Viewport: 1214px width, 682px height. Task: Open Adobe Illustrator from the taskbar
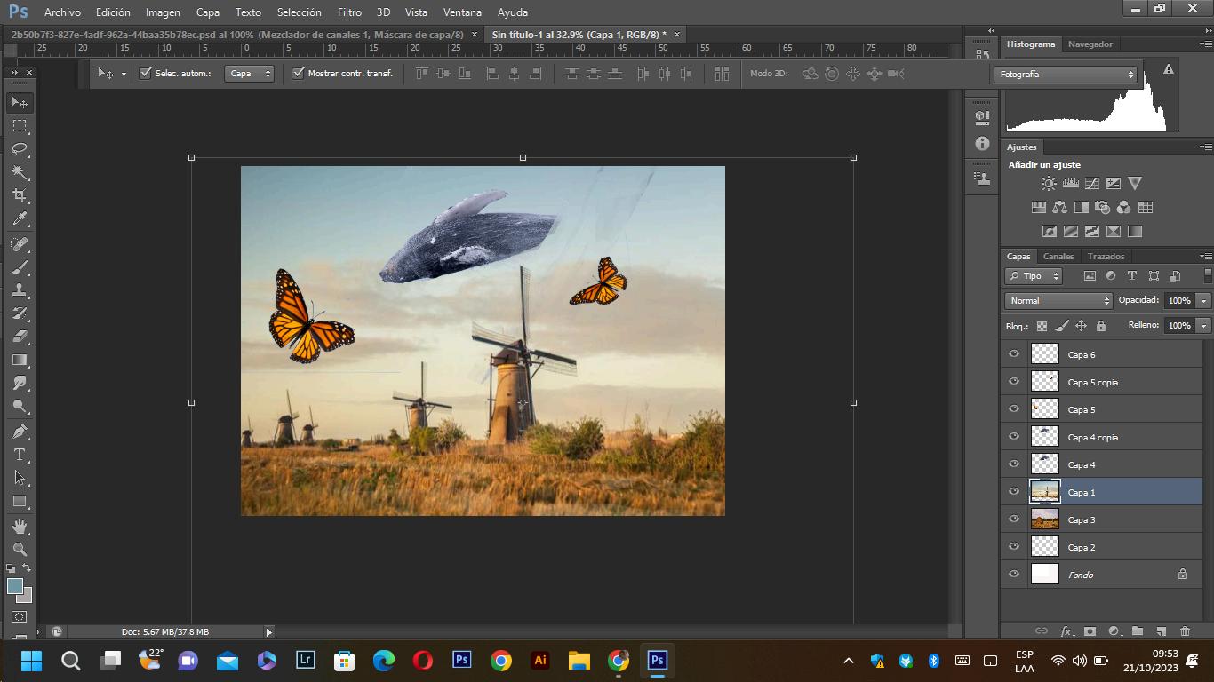tap(539, 661)
